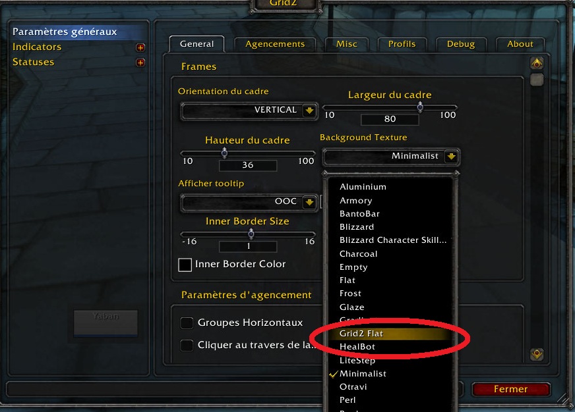Screen dimensions: 575x412
Task: Open the Orientation du cadre dropdown arrow
Action: pos(309,110)
